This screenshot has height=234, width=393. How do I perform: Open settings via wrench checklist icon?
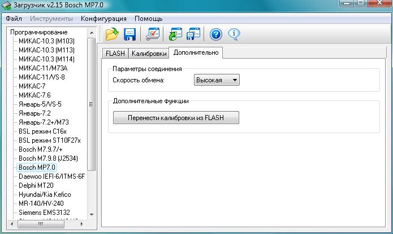click(x=153, y=34)
